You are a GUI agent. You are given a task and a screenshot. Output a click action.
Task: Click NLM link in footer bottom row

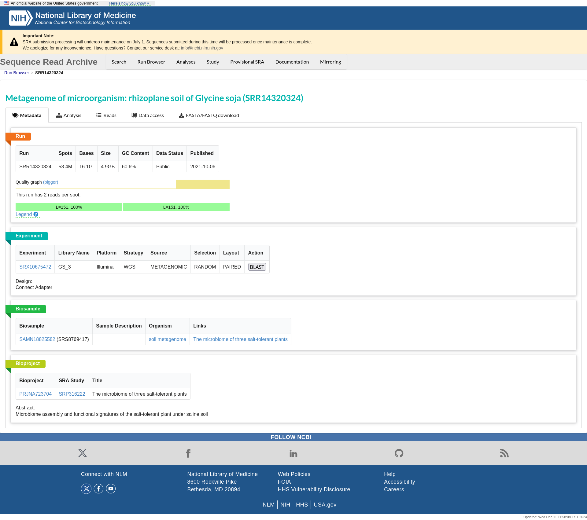click(x=268, y=505)
